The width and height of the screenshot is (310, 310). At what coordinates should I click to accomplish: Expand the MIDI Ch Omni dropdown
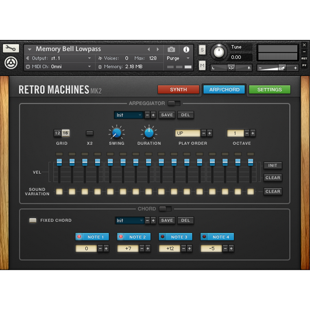[90, 66]
